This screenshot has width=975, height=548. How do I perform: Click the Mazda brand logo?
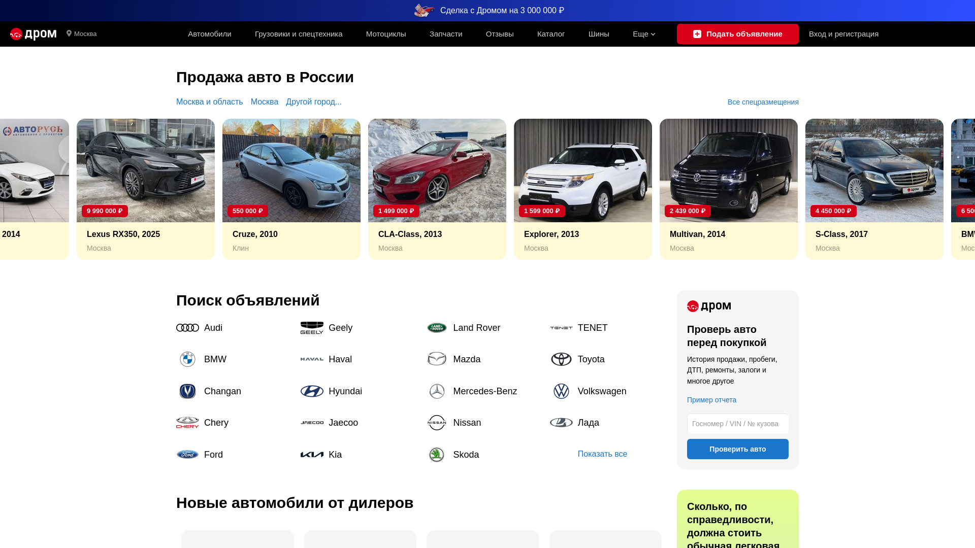[437, 359]
